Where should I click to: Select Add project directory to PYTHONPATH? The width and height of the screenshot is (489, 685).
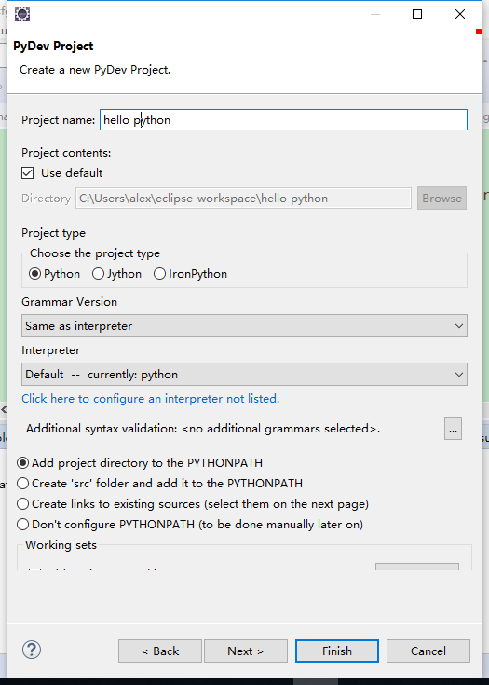point(22,462)
